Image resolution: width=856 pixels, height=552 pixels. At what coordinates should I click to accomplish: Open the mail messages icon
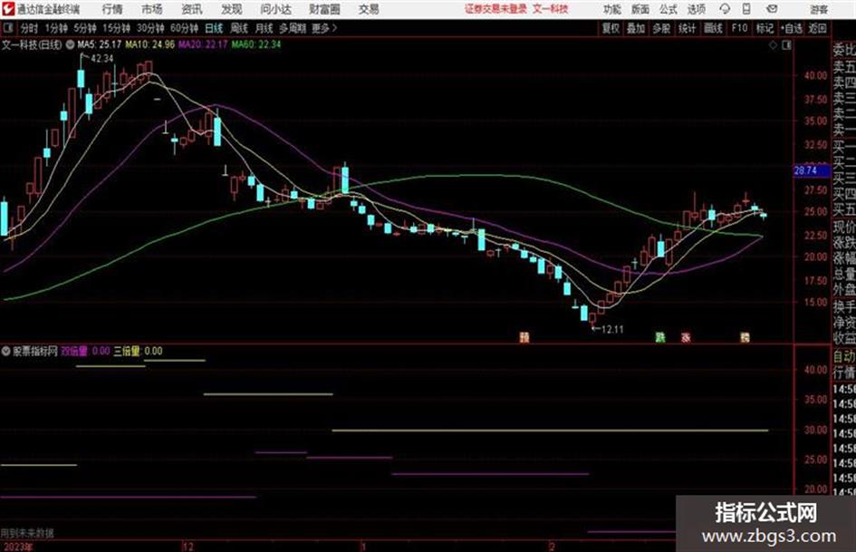click(772, 9)
